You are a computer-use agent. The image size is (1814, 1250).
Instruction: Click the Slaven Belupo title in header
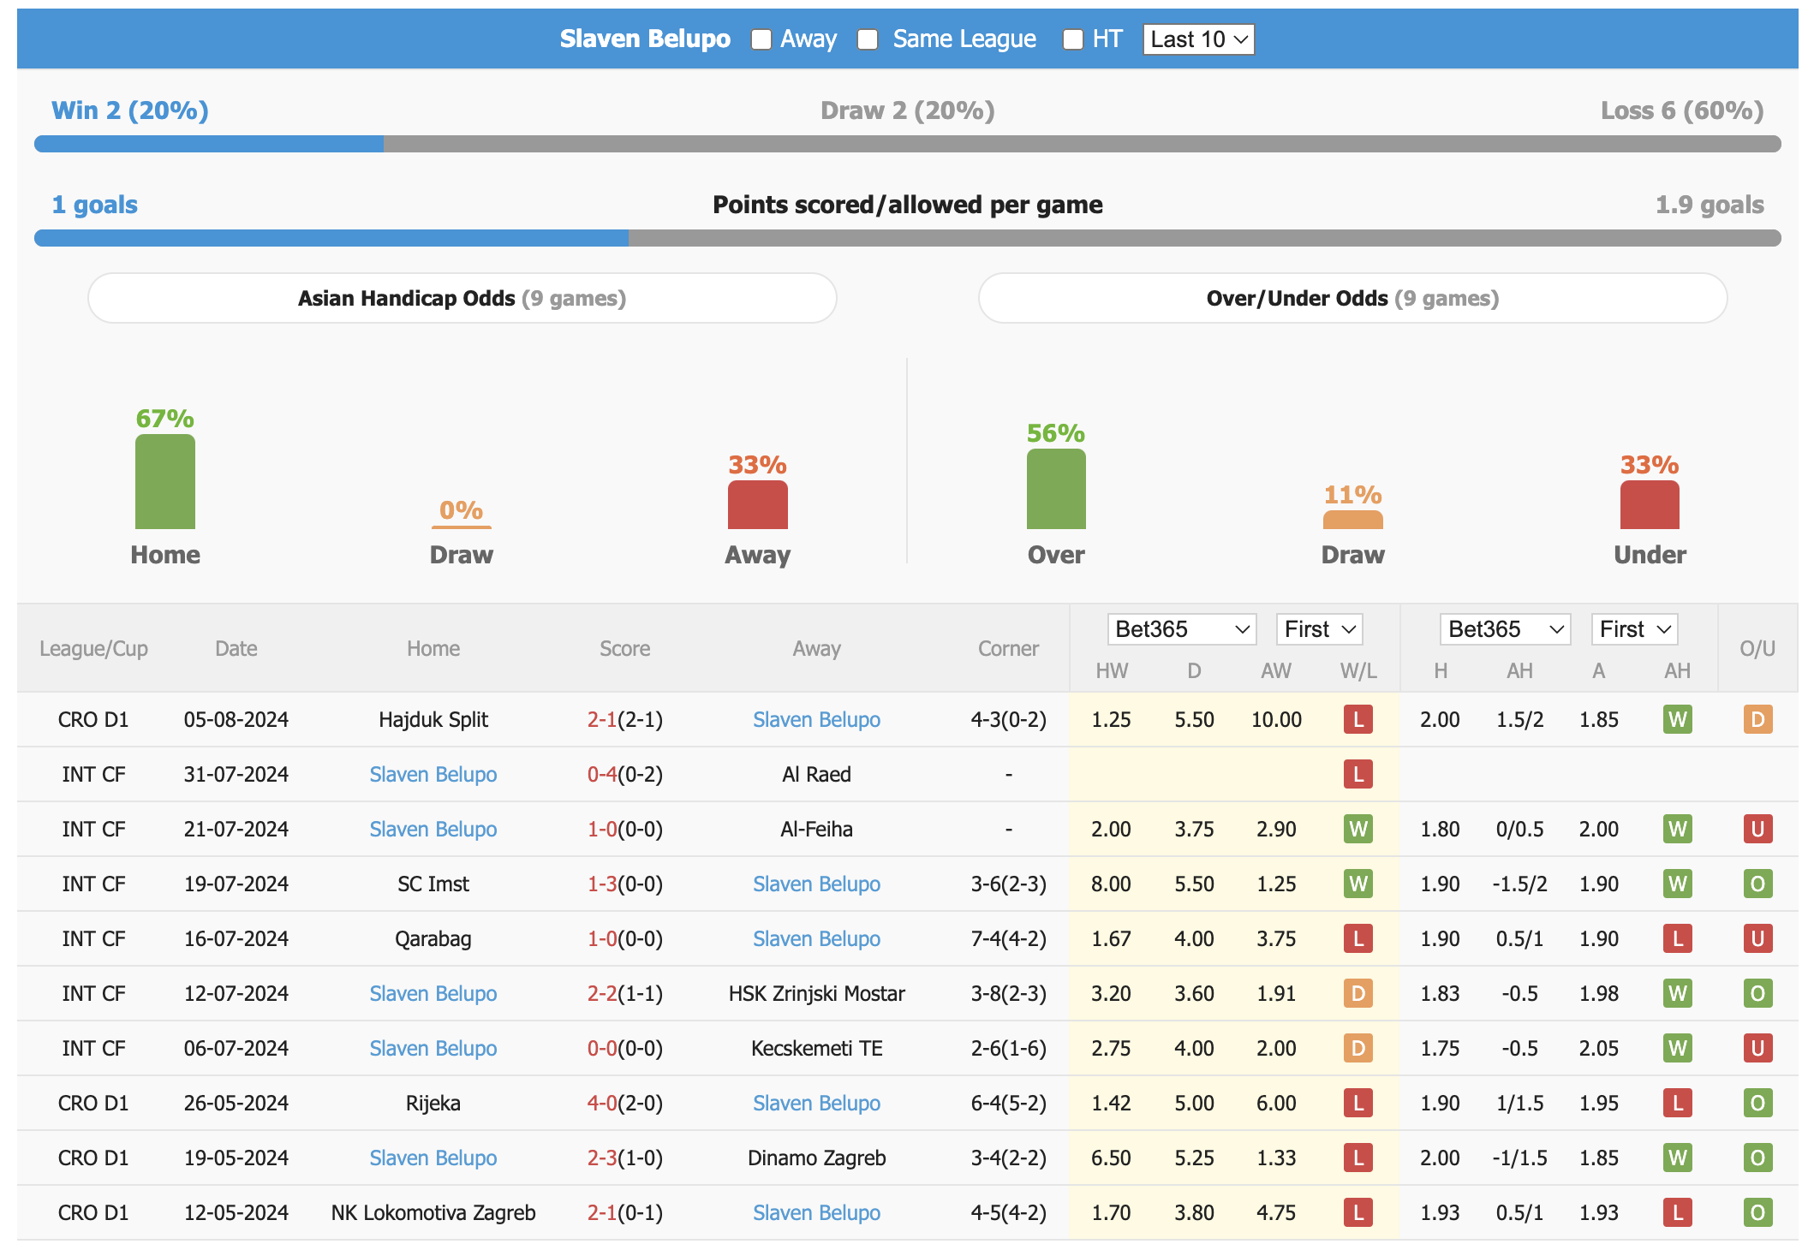645,39
